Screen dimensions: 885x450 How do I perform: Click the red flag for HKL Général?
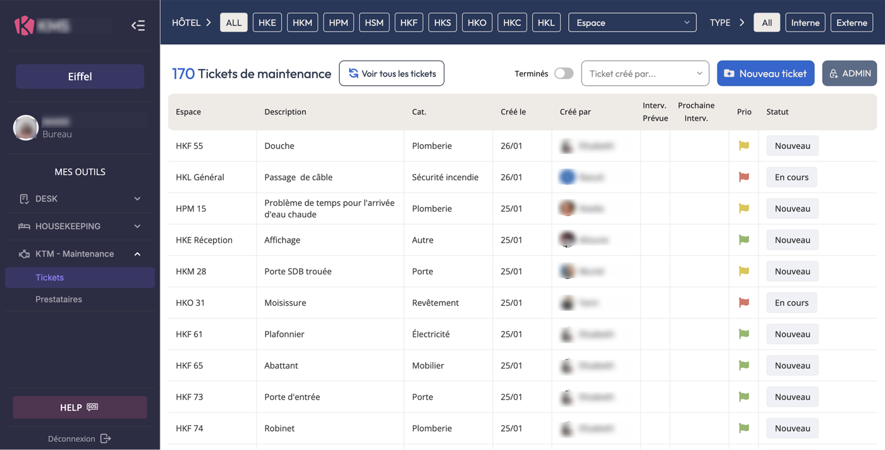[744, 177]
